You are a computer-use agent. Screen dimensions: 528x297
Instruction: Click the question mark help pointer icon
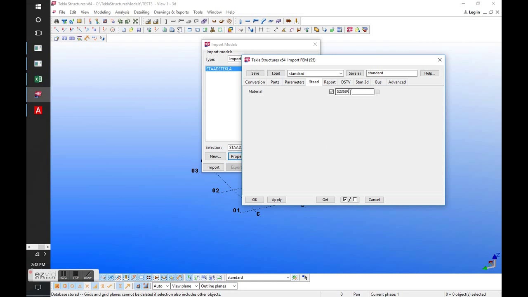coord(250,30)
